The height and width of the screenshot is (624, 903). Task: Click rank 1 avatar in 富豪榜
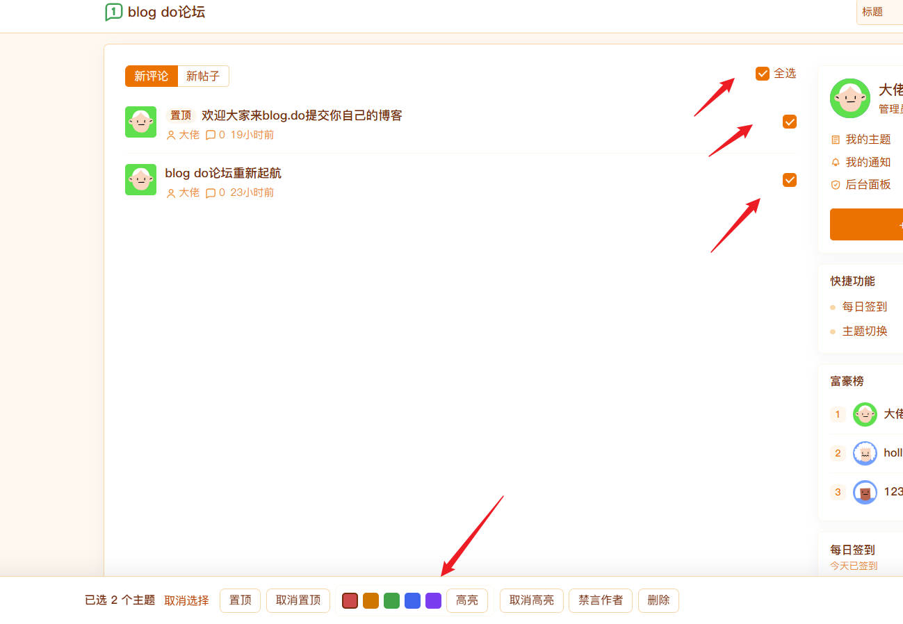[x=865, y=414]
